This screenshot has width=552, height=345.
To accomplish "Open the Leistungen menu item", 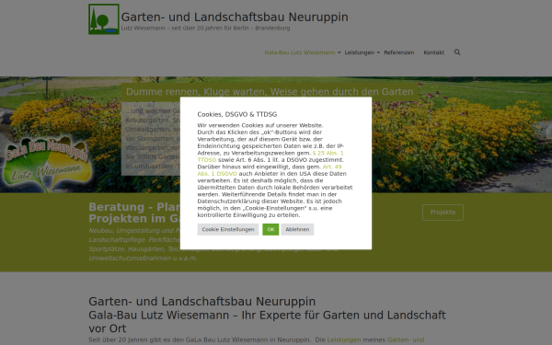I will point(360,52).
